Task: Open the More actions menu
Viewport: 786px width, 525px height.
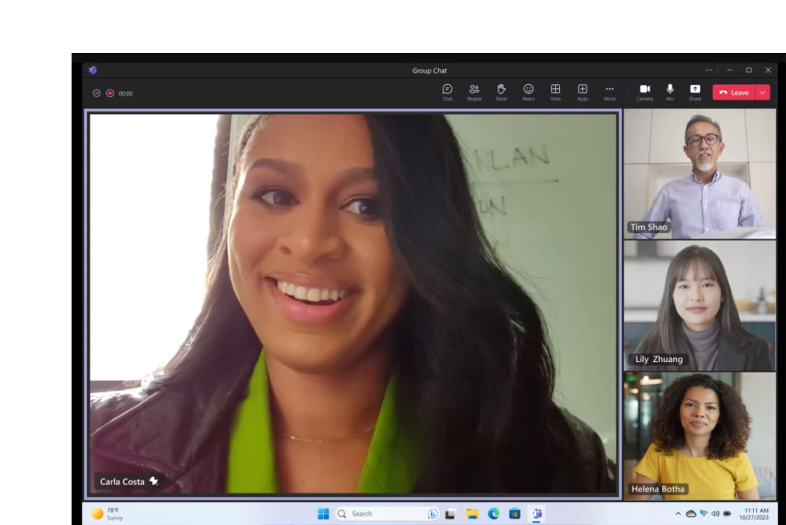Action: coord(609,92)
